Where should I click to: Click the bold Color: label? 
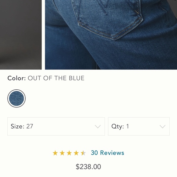(17, 78)
